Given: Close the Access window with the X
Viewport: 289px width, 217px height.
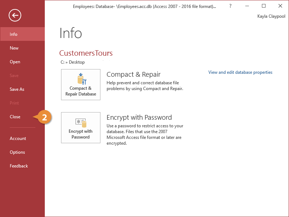Looking at the screenshot, I should pyautogui.click(x=280, y=6).
